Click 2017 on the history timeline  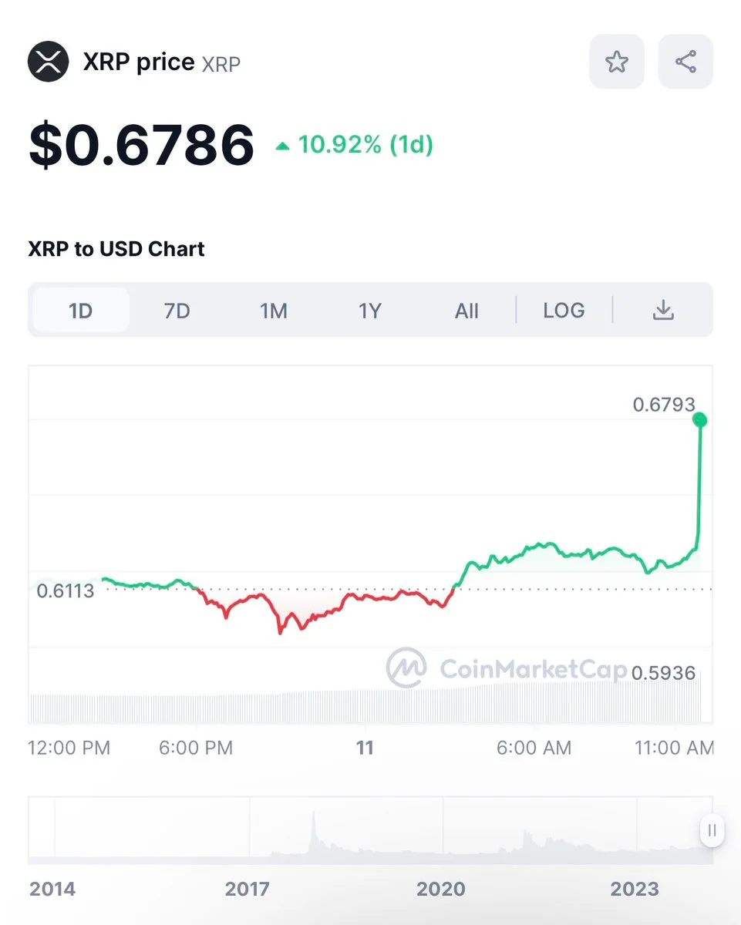[x=247, y=889]
